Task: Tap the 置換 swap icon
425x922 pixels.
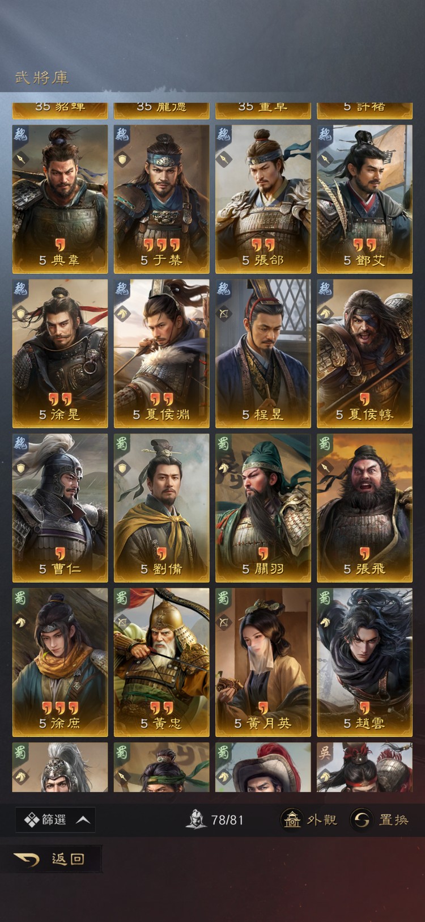Action: coord(362,819)
